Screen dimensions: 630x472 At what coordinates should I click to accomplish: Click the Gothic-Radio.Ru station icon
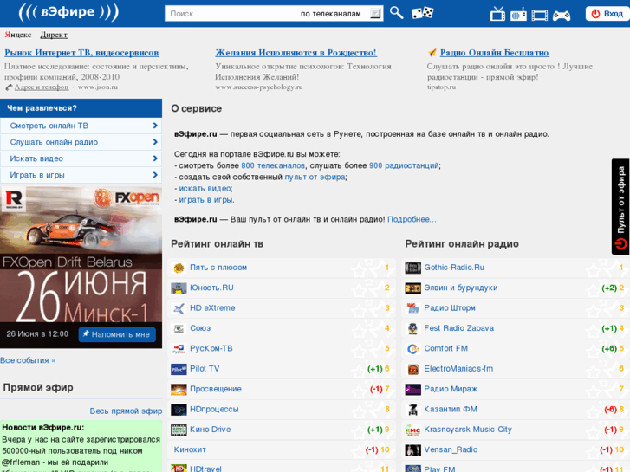(412, 268)
